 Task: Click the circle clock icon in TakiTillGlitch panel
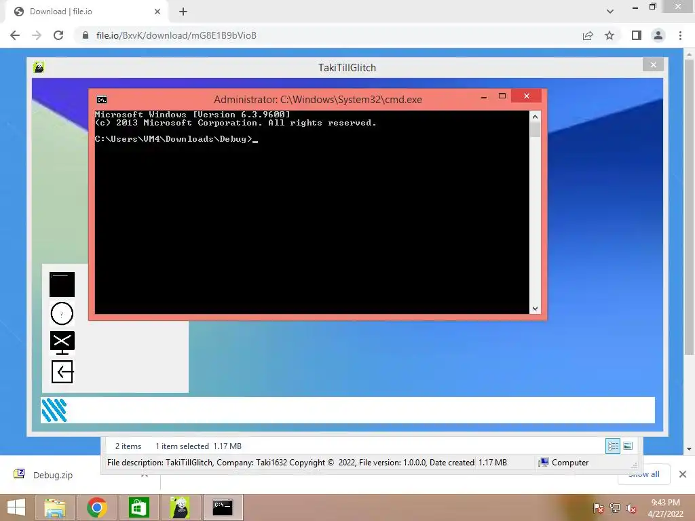tap(62, 313)
